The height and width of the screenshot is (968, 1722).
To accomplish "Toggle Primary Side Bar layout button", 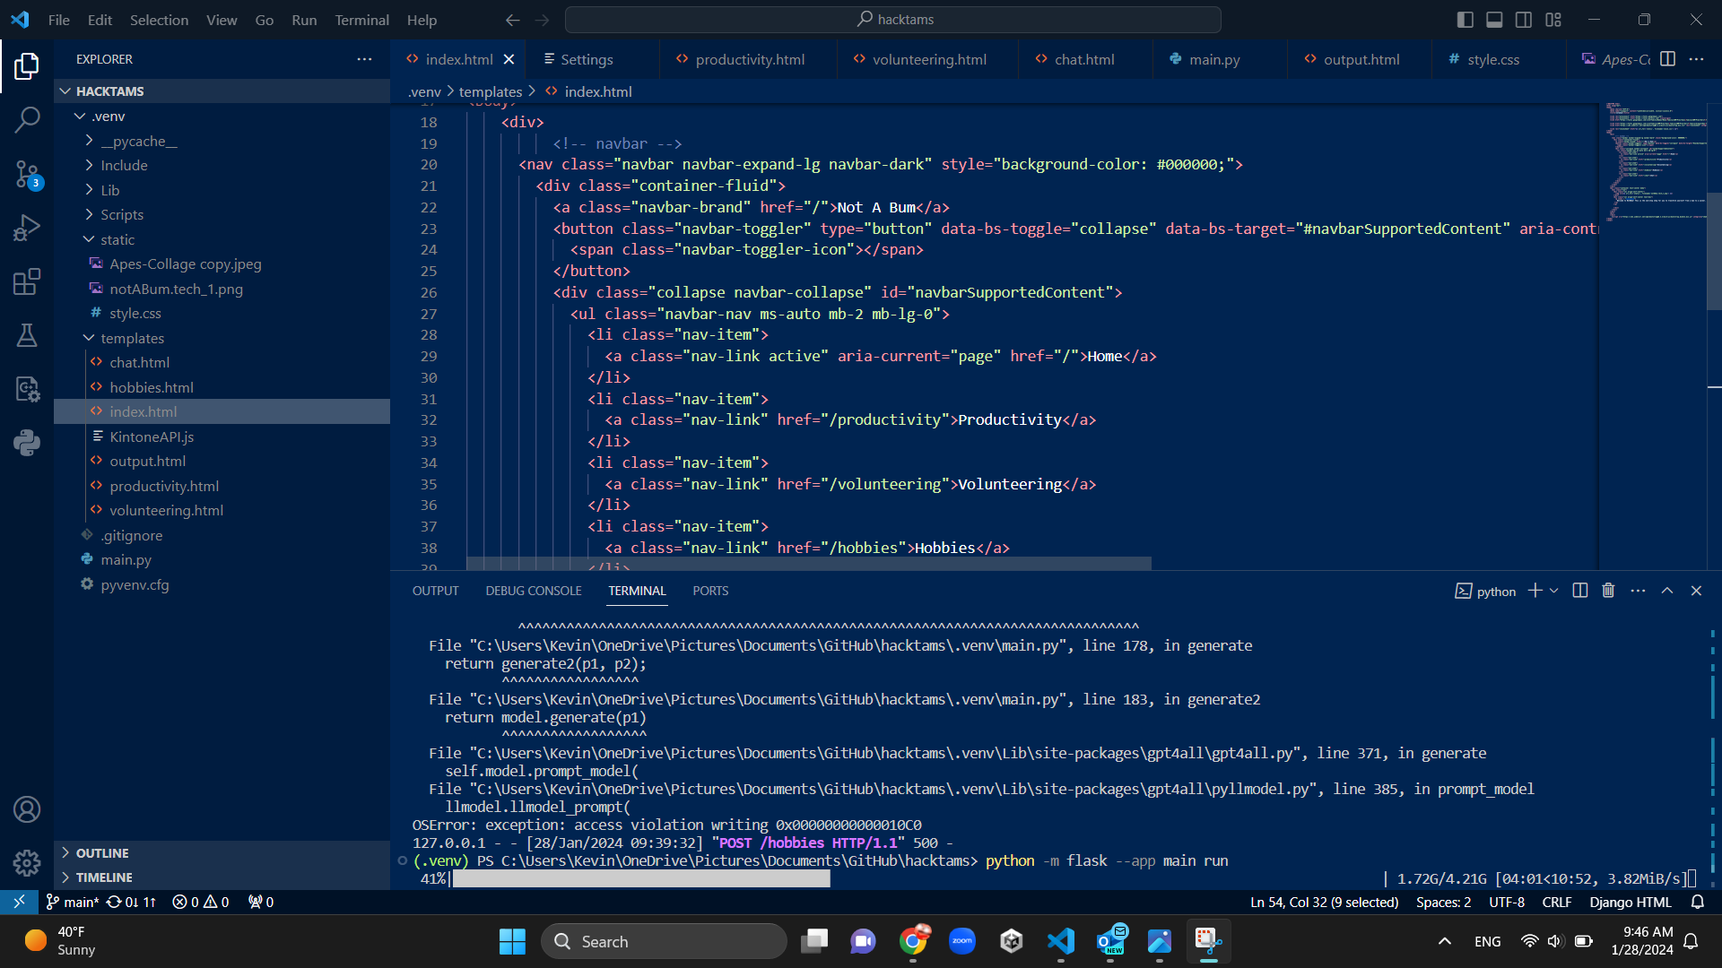I will [x=1465, y=20].
